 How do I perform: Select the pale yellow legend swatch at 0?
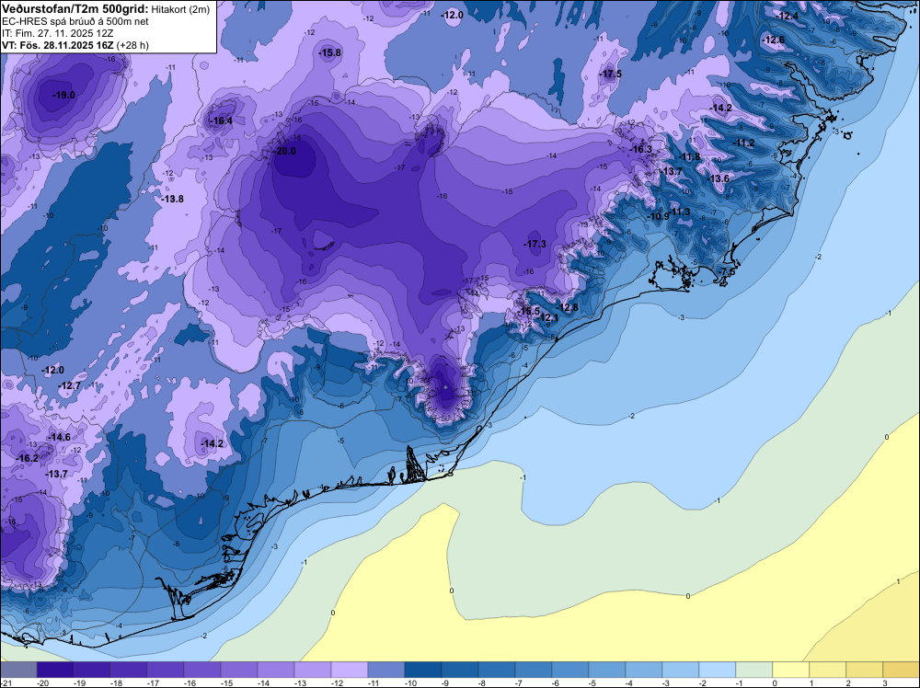click(791, 670)
